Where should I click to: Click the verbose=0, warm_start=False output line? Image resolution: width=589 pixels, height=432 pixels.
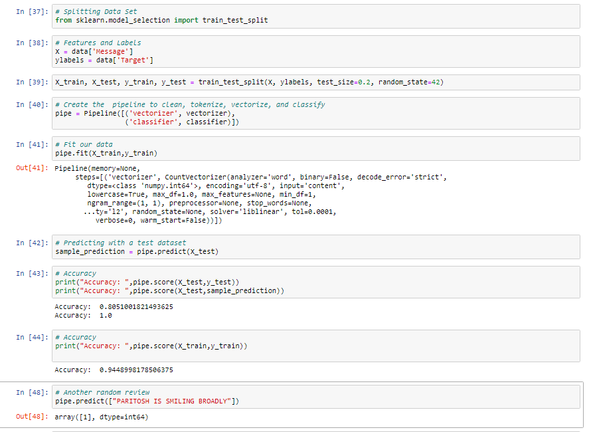click(159, 221)
